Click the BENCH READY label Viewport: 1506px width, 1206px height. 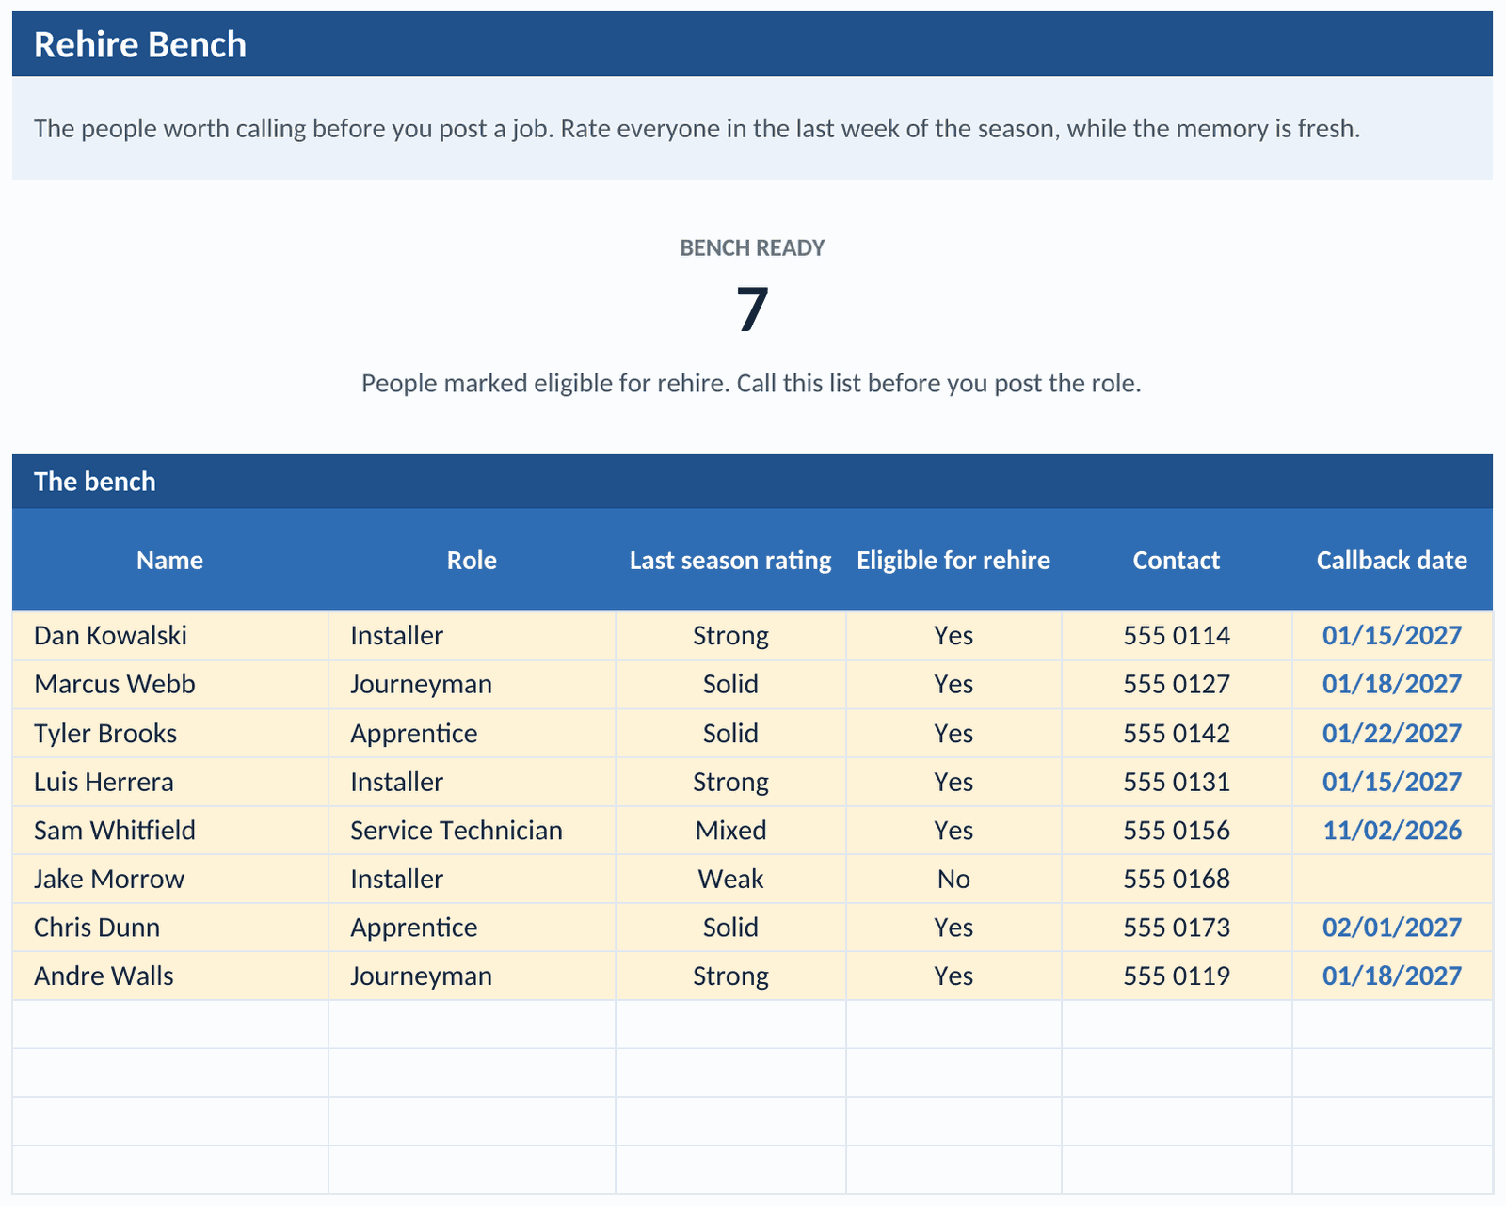point(752,247)
